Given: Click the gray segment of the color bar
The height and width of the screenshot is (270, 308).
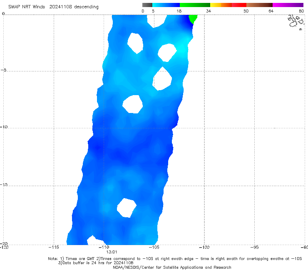Looking at the screenshot, I should pyautogui.click(x=147, y=5).
